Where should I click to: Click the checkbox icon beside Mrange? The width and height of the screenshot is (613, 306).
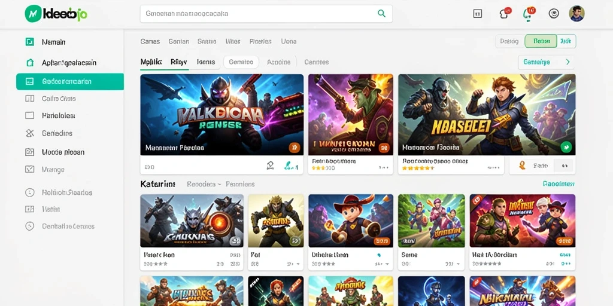pyautogui.click(x=29, y=169)
